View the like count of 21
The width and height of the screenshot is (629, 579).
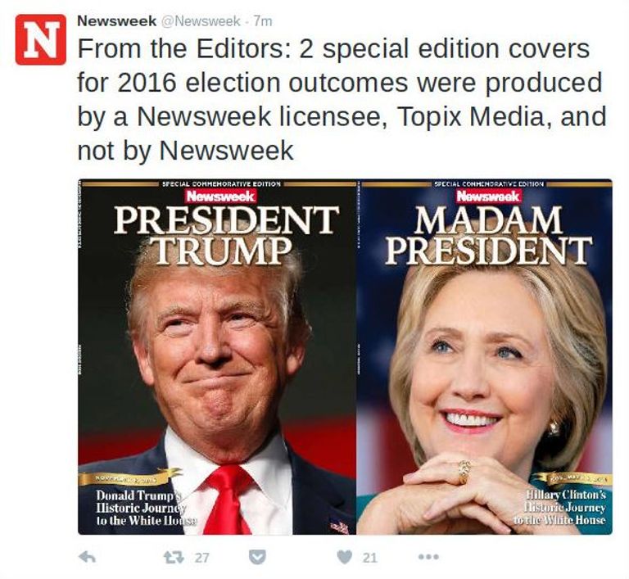pos(370,558)
